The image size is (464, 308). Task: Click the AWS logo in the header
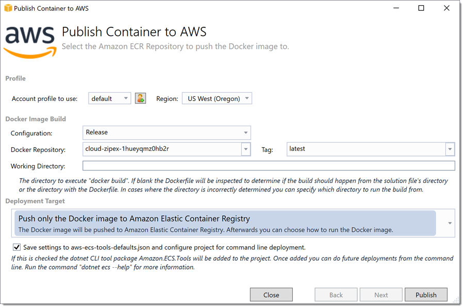click(x=30, y=42)
